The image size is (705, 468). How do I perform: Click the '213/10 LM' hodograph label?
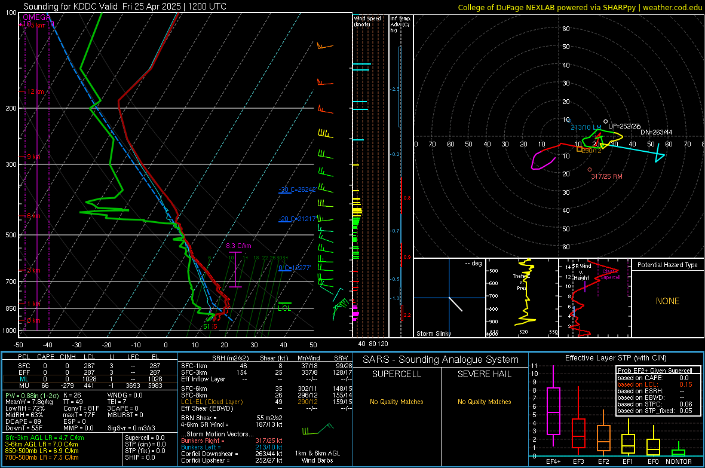pyautogui.click(x=586, y=127)
